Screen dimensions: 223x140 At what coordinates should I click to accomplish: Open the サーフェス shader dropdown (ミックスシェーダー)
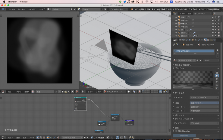tap(204, 97)
